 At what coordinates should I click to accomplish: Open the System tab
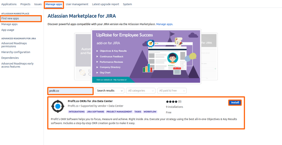tap(127, 4)
